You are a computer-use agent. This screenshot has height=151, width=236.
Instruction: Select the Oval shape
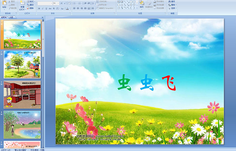point(134,2)
